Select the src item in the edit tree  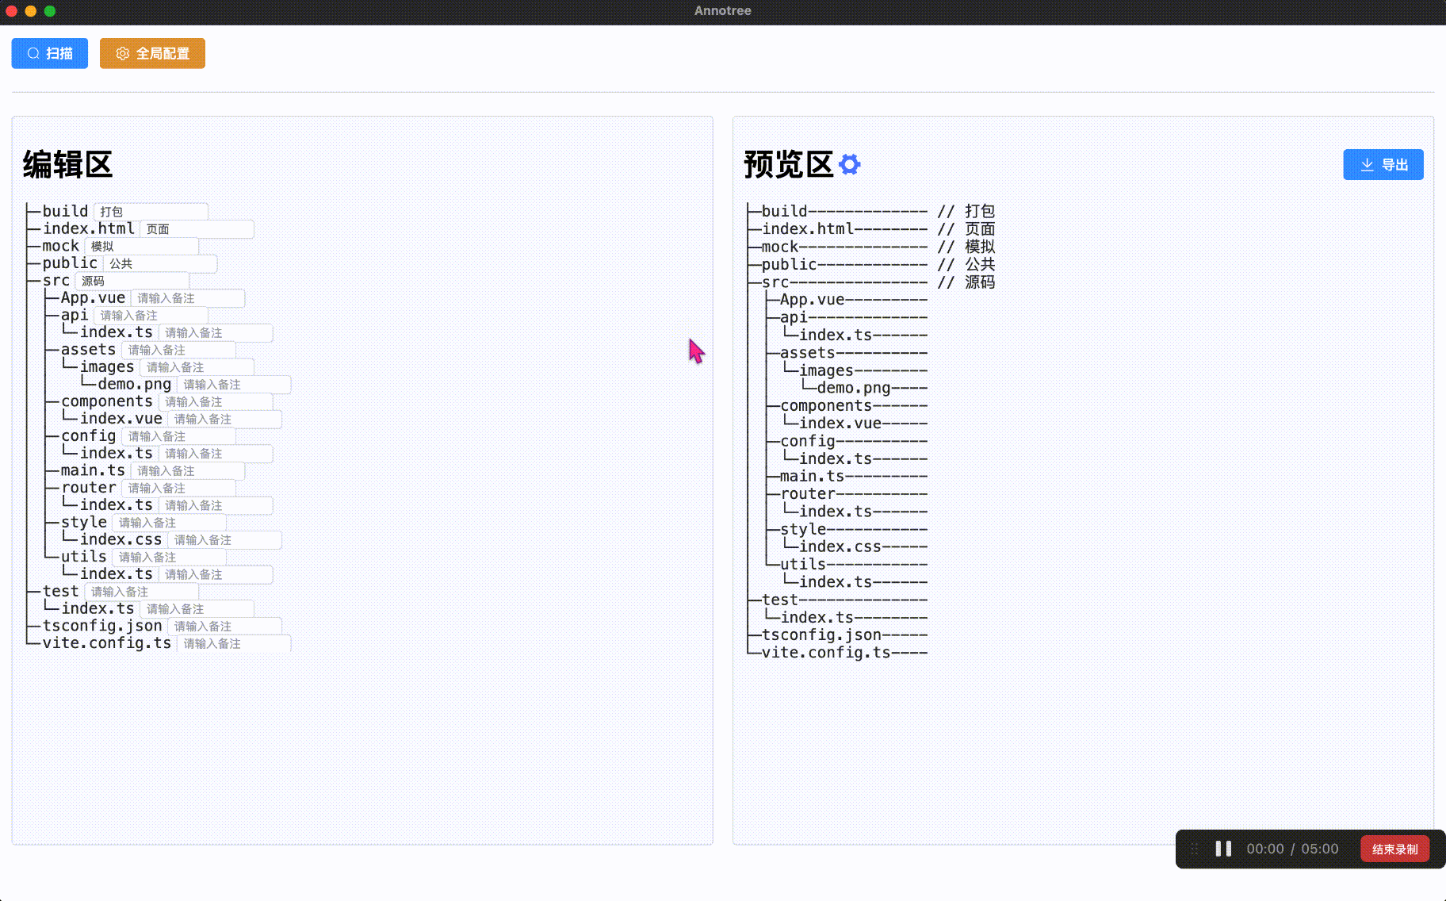click(x=56, y=280)
